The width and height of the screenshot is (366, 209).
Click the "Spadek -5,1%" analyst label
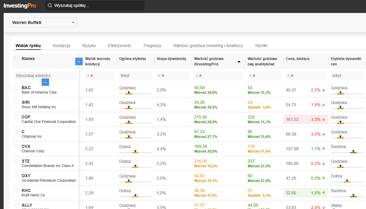point(259,196)
